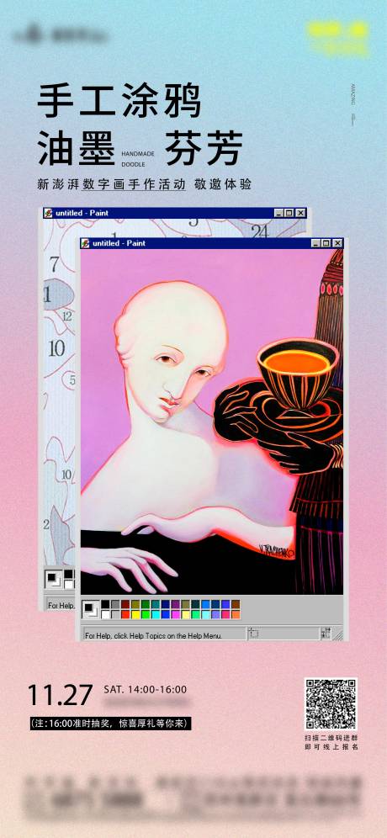Click the Paint app icon in front window title bar
This screenshot has height=838, width=387.
pyautogui.click(x=86, y=244)
